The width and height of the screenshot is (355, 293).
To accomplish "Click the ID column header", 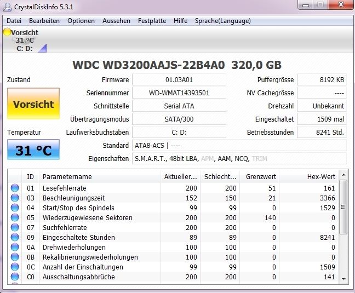I will [x=30, y=176].
